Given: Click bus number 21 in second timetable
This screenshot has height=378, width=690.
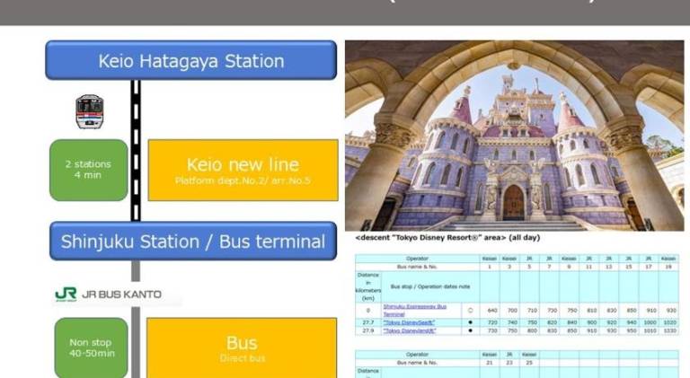Looking at the screenshot, I should click(490, 363).
